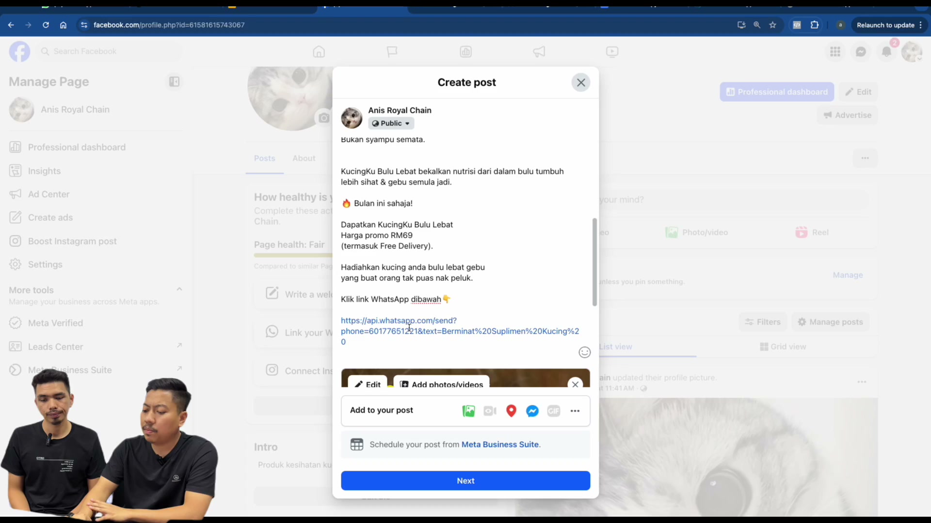Open the Filters button
This screenshot has width=931, height=523.
point(763,322)
